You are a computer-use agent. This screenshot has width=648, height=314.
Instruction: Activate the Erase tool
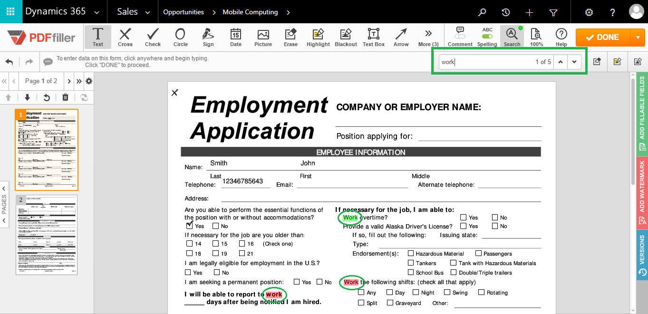pyautogui.click(x=290, y=37)
